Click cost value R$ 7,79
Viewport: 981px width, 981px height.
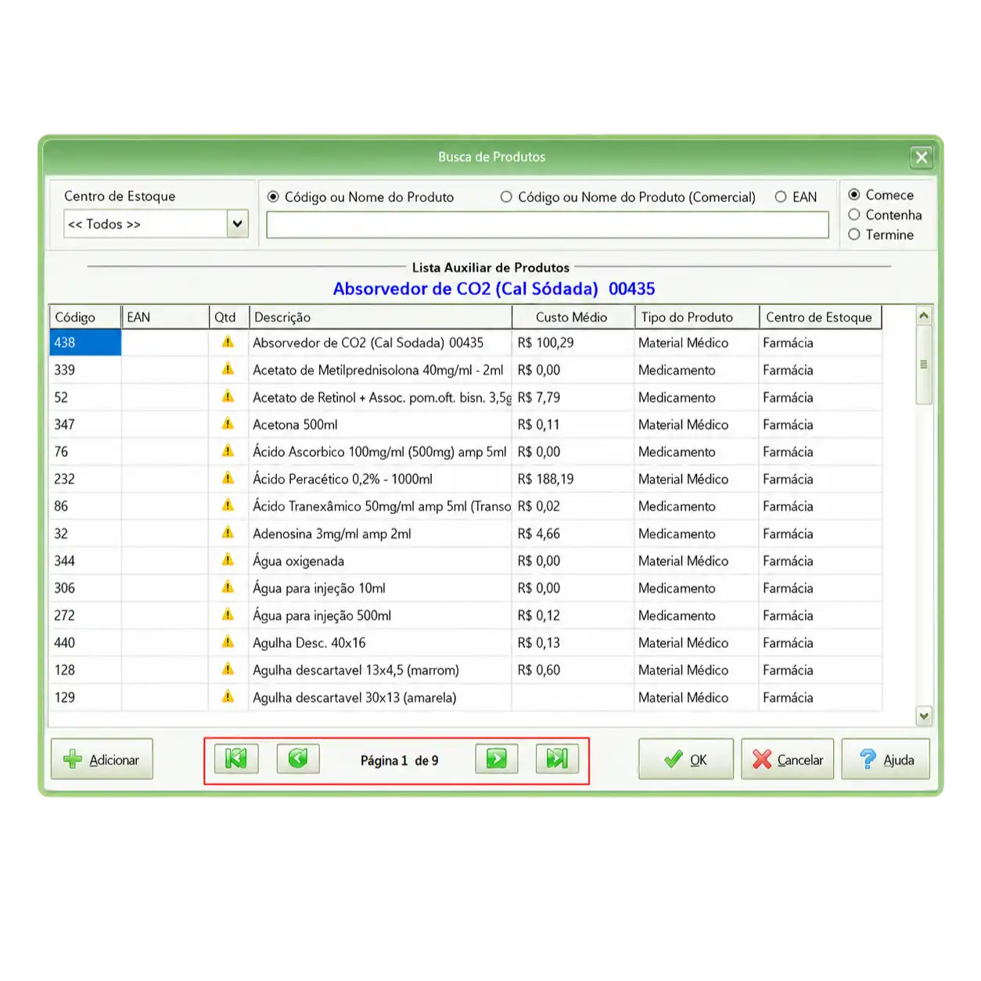point(539,397)
